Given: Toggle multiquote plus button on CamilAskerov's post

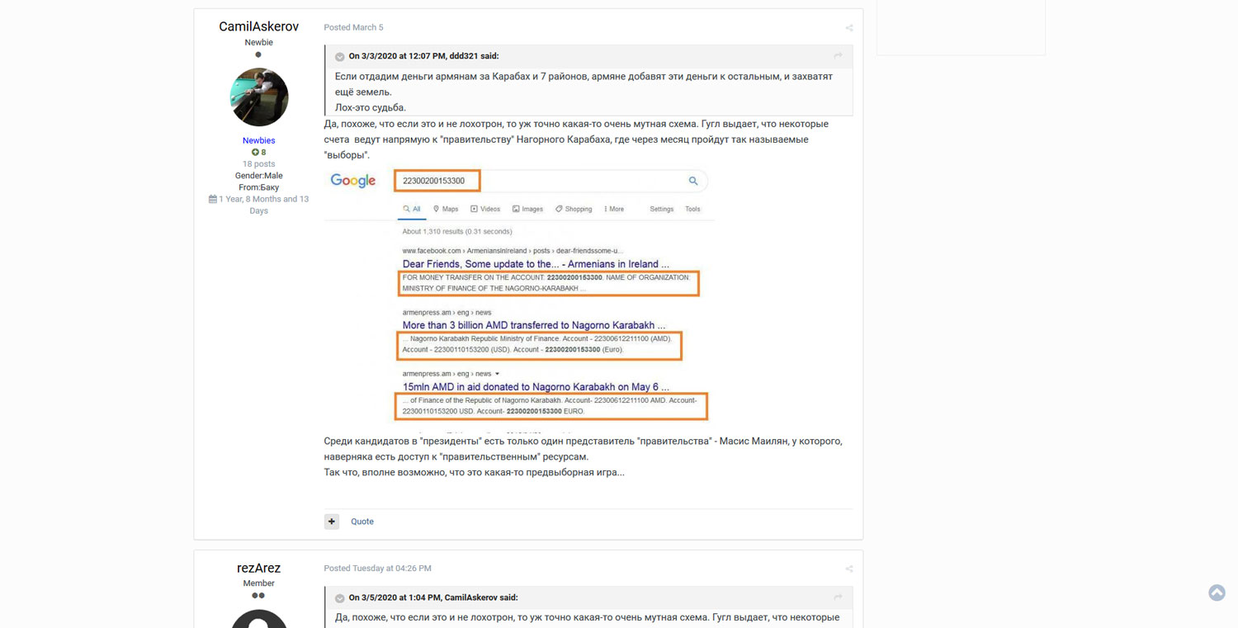Looking at the screenshot, I should (331, 522).
